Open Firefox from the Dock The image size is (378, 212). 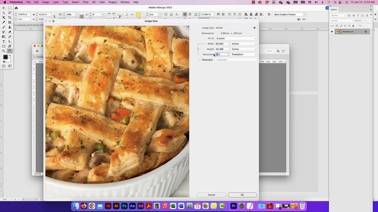tap(84, 206)
